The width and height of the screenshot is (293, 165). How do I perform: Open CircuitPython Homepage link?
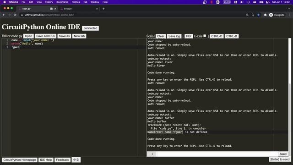20,160
